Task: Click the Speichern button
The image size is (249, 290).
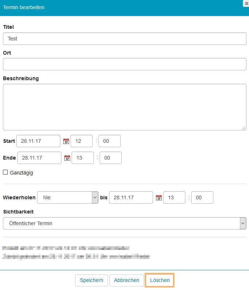Action: [x=92, y=280]
